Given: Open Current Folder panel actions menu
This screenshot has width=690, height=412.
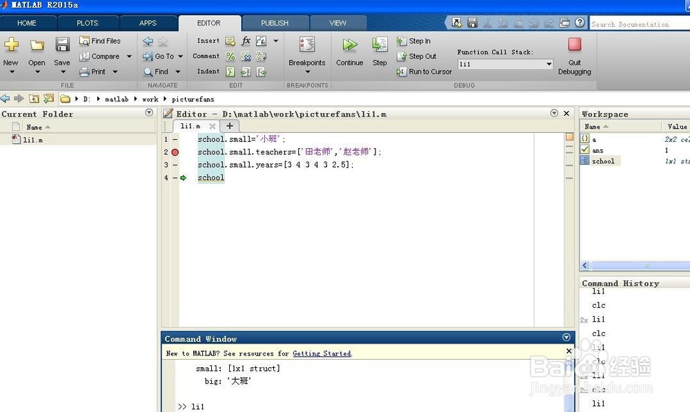Looking at the screenshot, I should tap(149, 113).
